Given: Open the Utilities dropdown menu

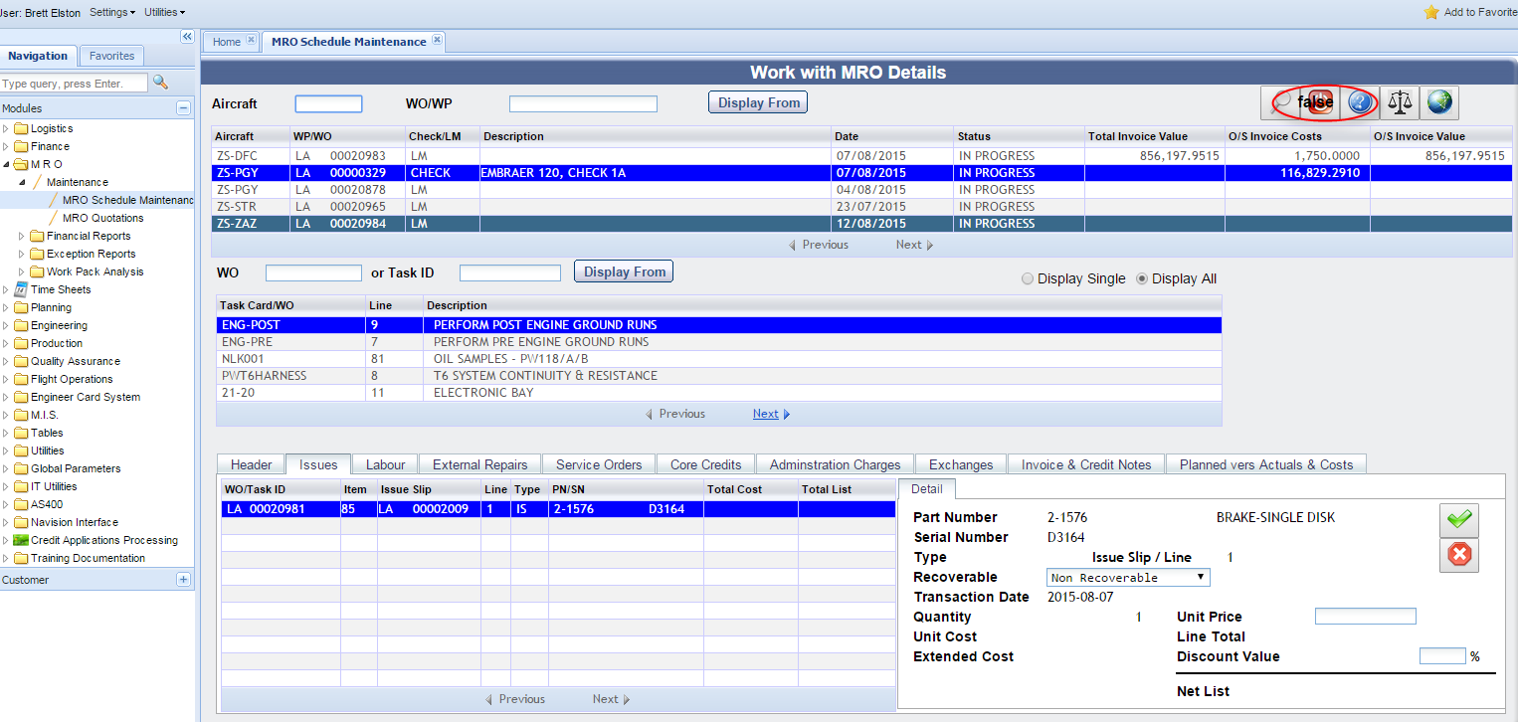Looking at the screenshot, I should click(x=165, y=12).
